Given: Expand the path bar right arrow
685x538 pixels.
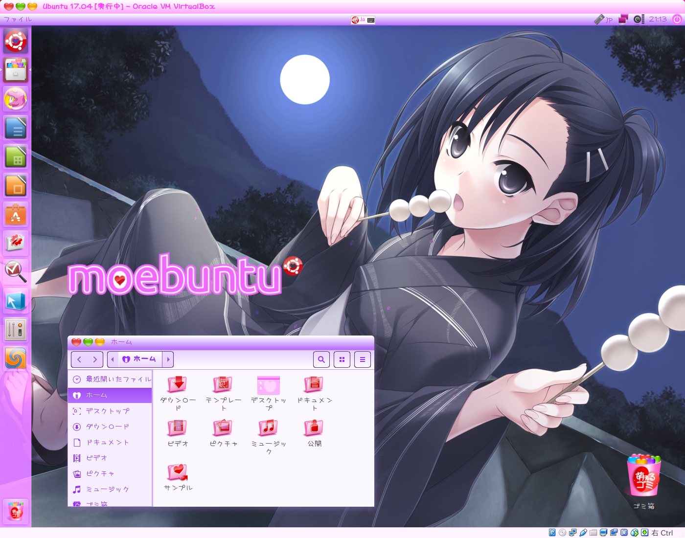Looking at the screenshot, I should (168, 359).
